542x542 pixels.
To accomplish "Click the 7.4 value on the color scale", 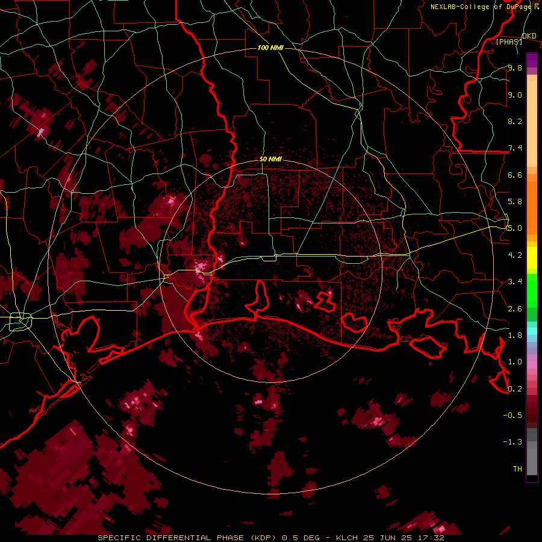I will 515,148.
